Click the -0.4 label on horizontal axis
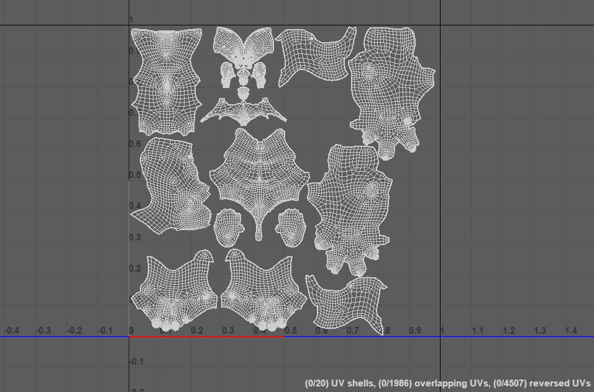The width and height of the screenshot is (594, 392). point(11,331)
